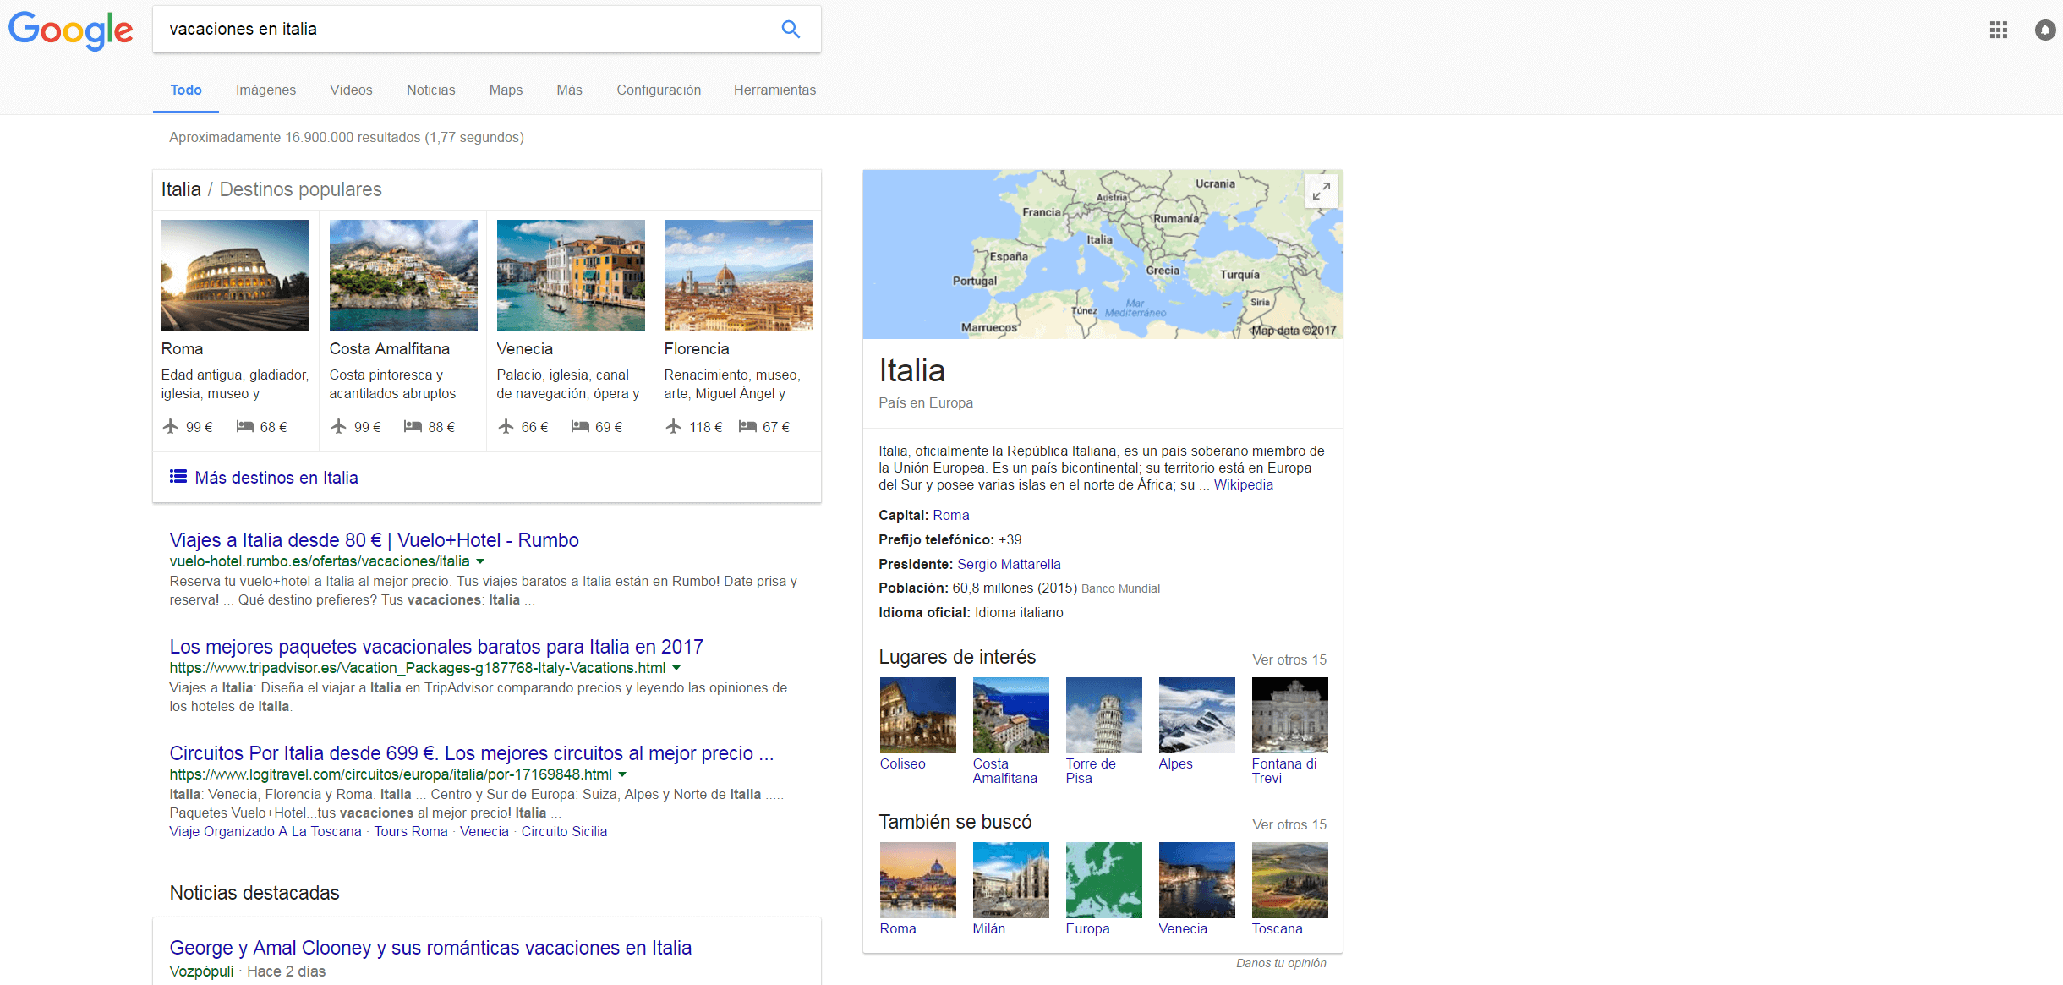Click Más destinos en Italia link
This screenshot has width=2063, height=985.
276,478
